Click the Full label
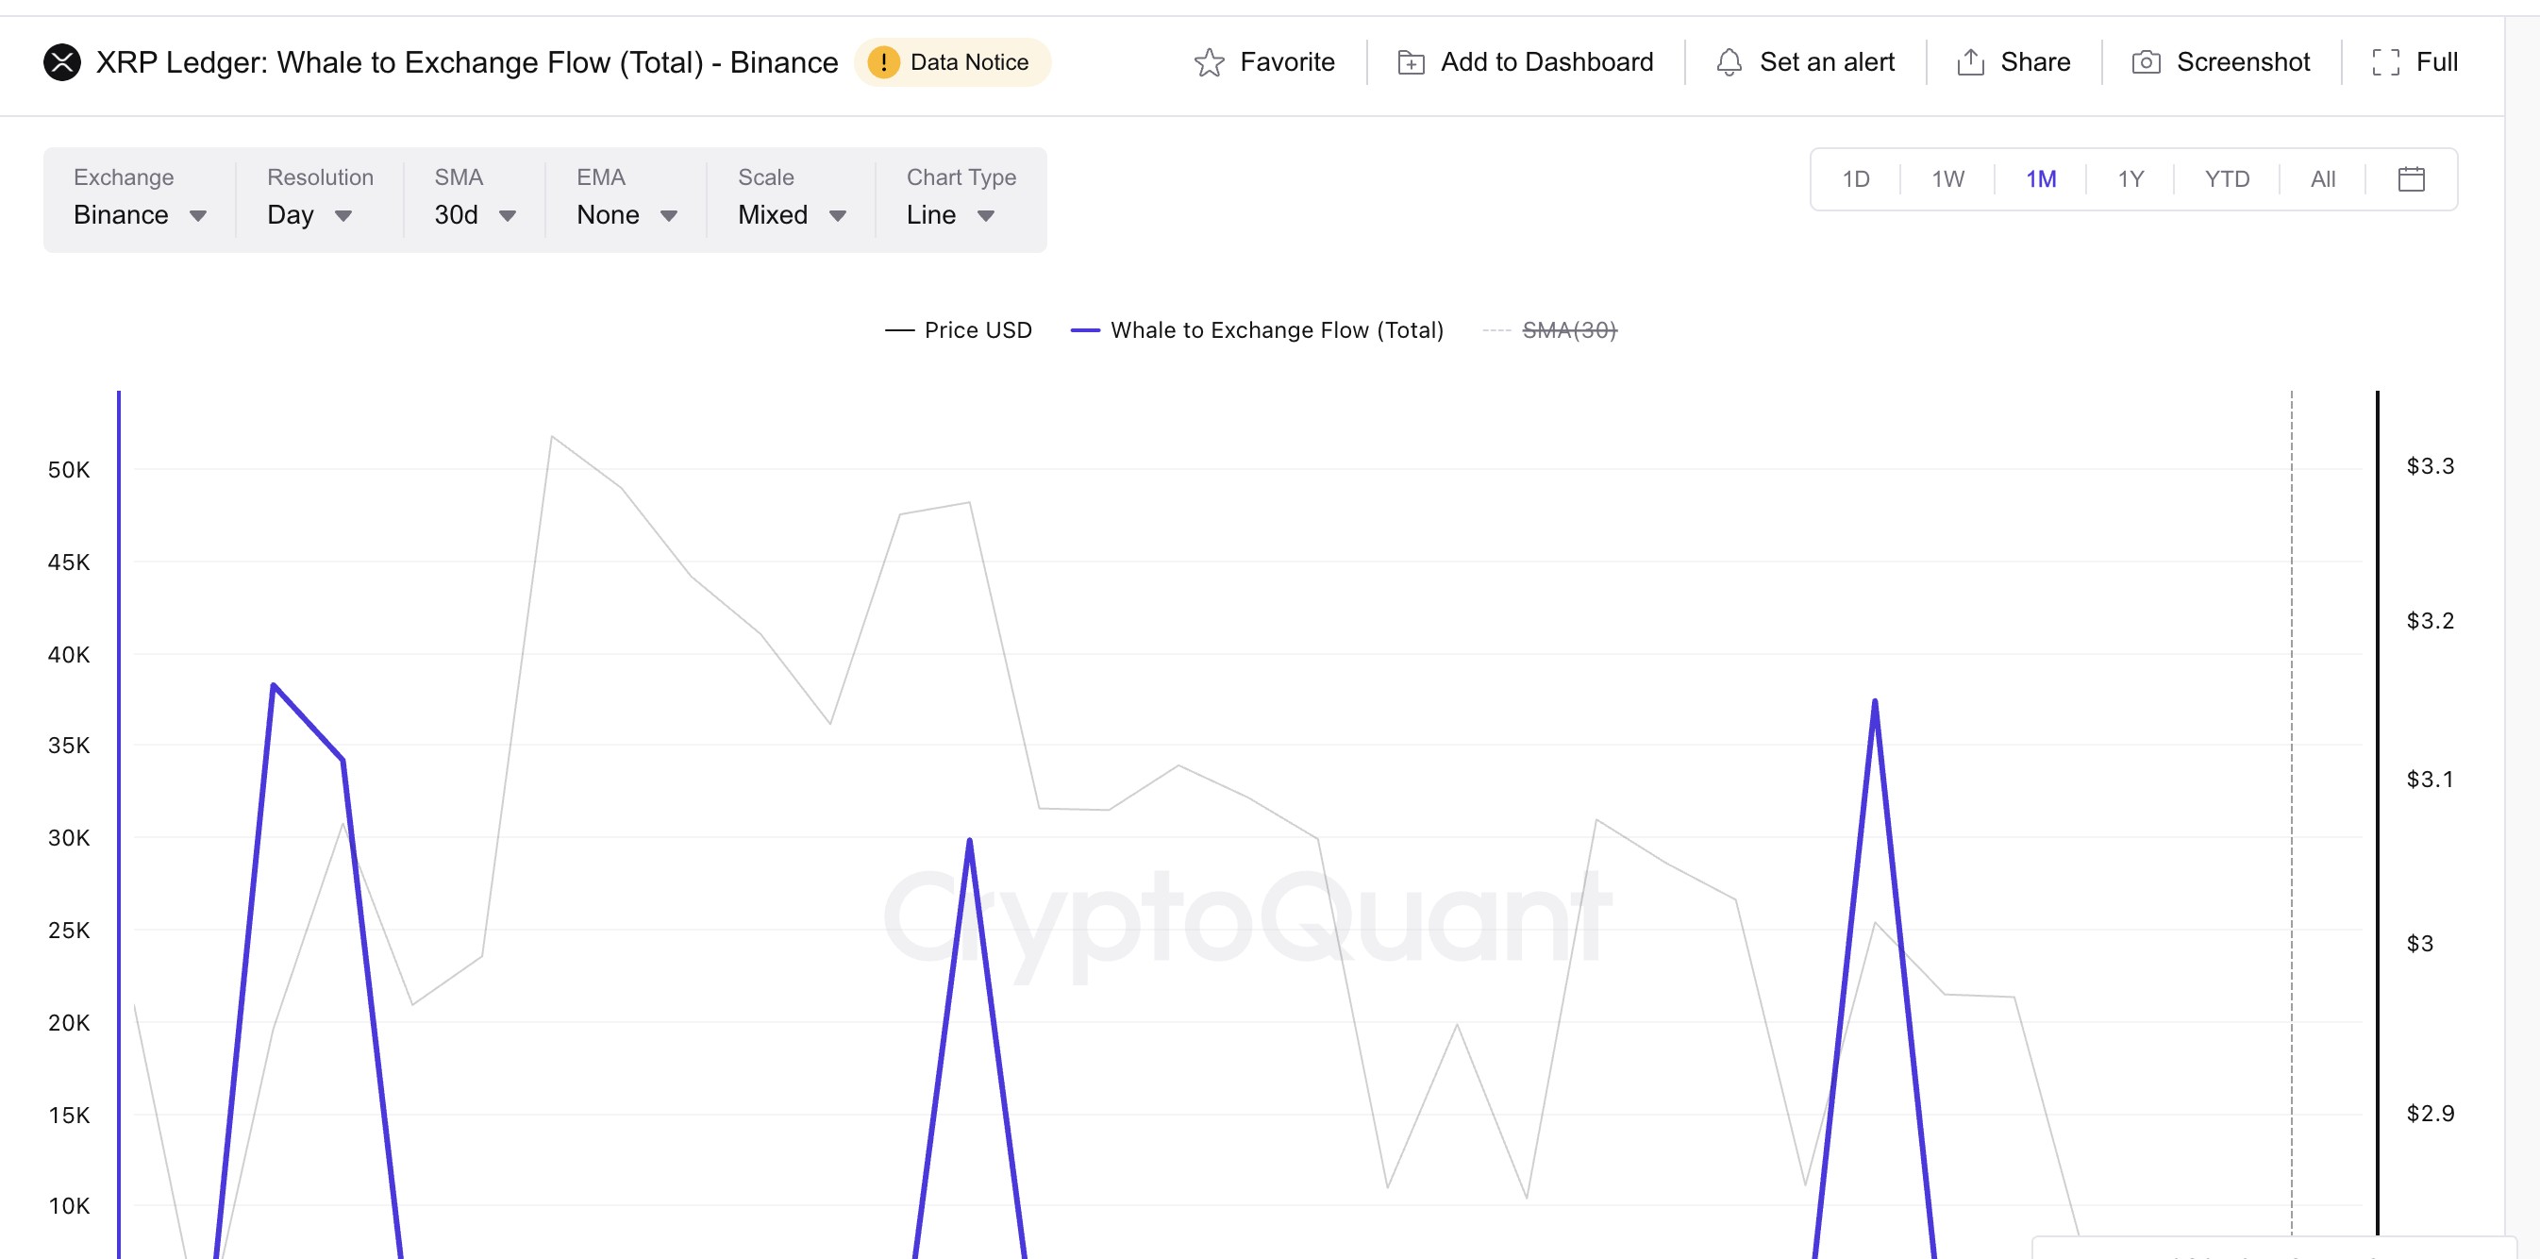This screenshot has width=2540, height=1259. (2435, 62)
